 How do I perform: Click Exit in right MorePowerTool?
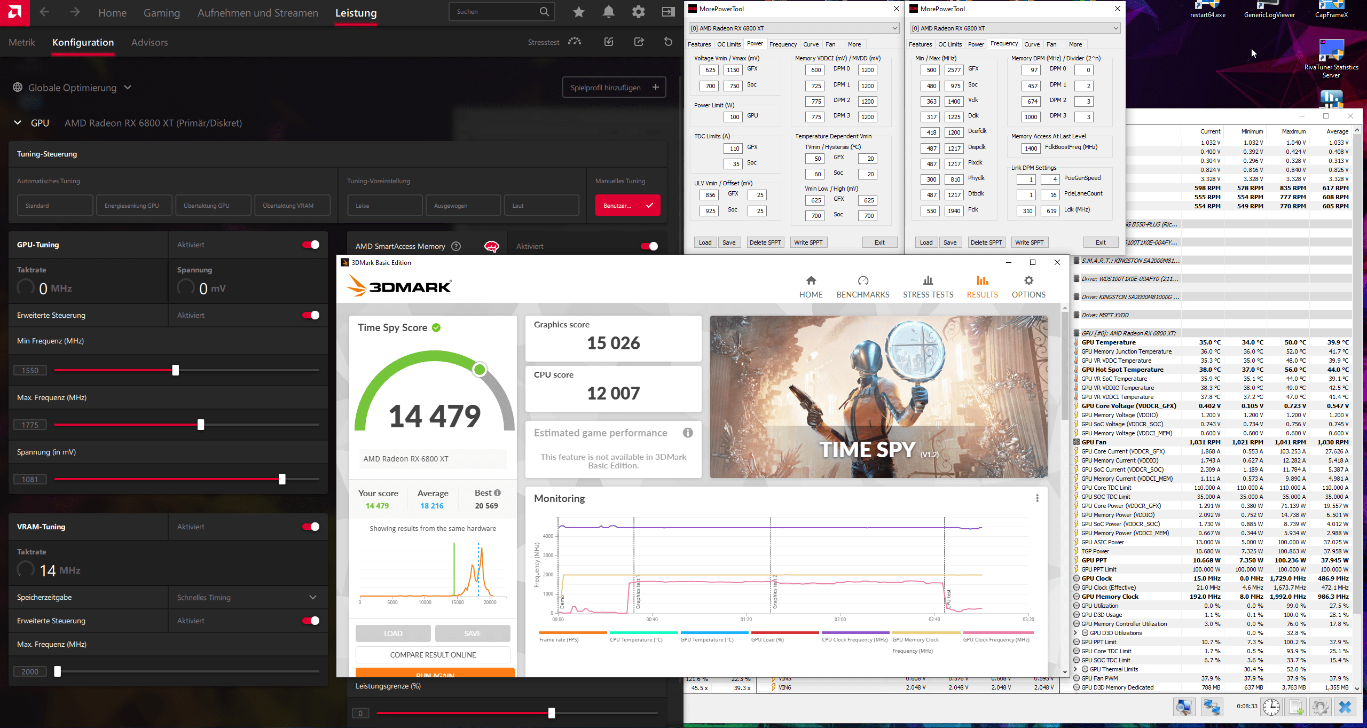click(1101, 242)
